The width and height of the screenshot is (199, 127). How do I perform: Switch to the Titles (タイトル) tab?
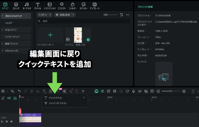(x=38, y=6)
